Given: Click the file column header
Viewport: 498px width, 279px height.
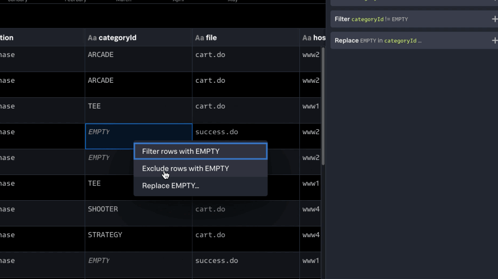Looking at the screenshot, I should click(x=211, y=38).
